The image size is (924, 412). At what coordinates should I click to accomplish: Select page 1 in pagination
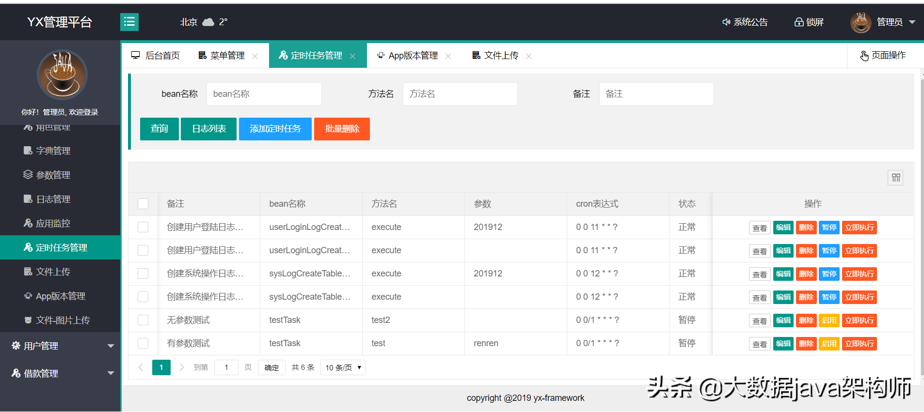click(161, 367)
